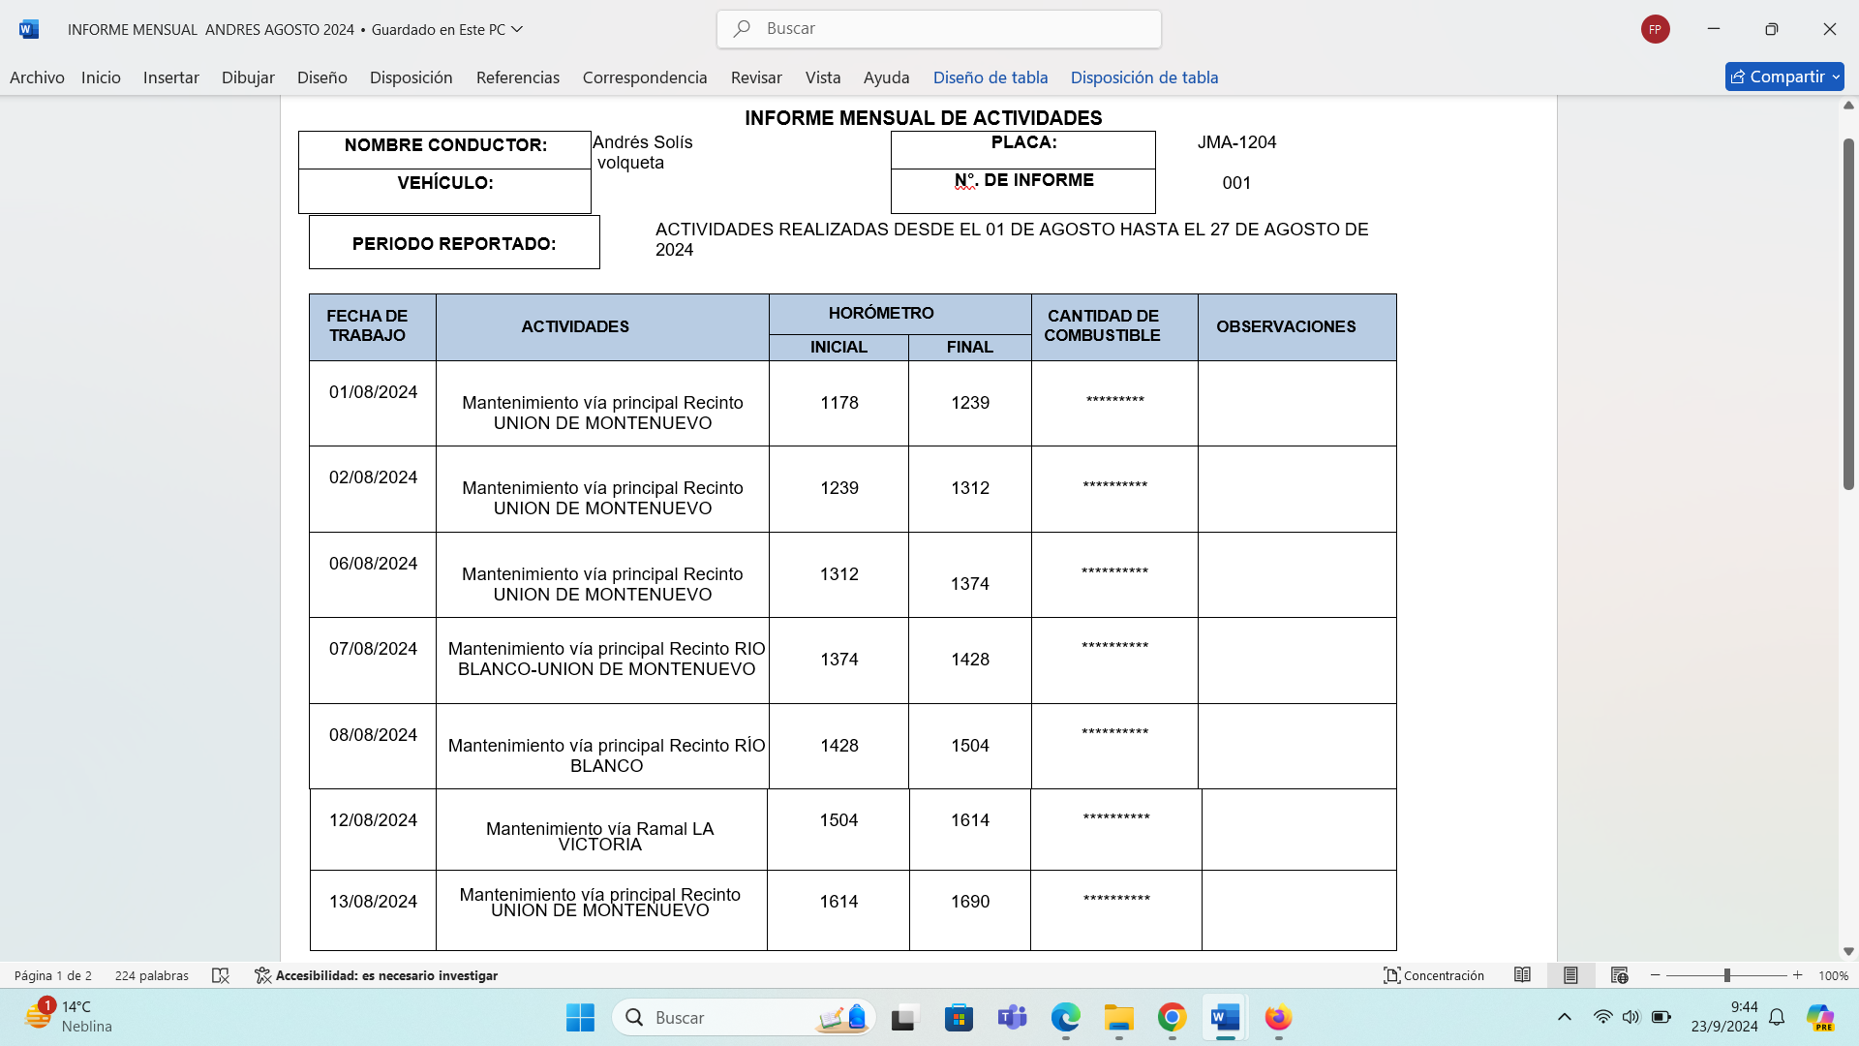Image resolution: width=1859 pixels, height=1046 pixels.
Task: Show hidden system tray icons
Action: (1564, 1017)
